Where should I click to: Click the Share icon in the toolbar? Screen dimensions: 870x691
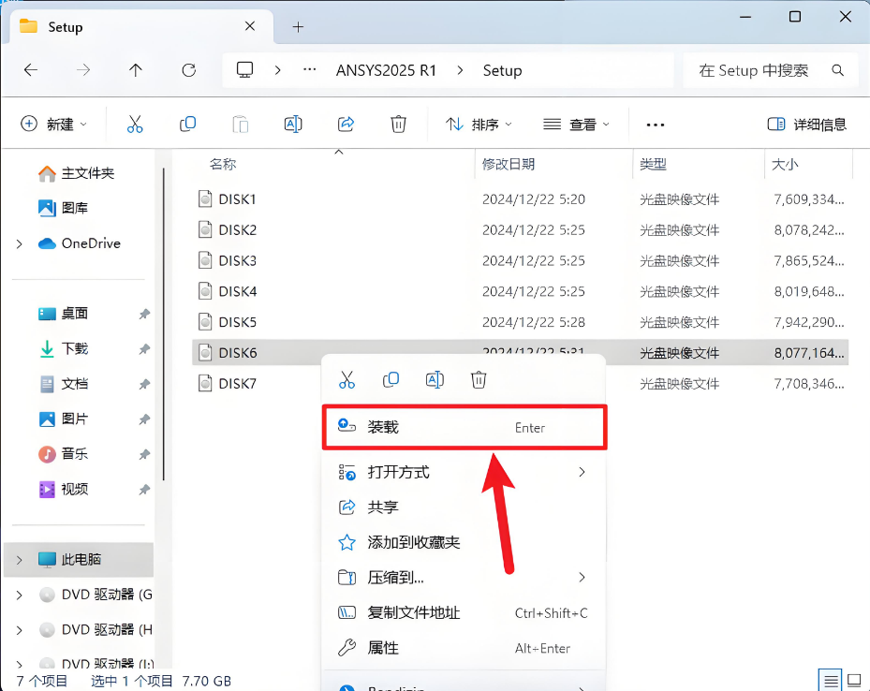346,125
